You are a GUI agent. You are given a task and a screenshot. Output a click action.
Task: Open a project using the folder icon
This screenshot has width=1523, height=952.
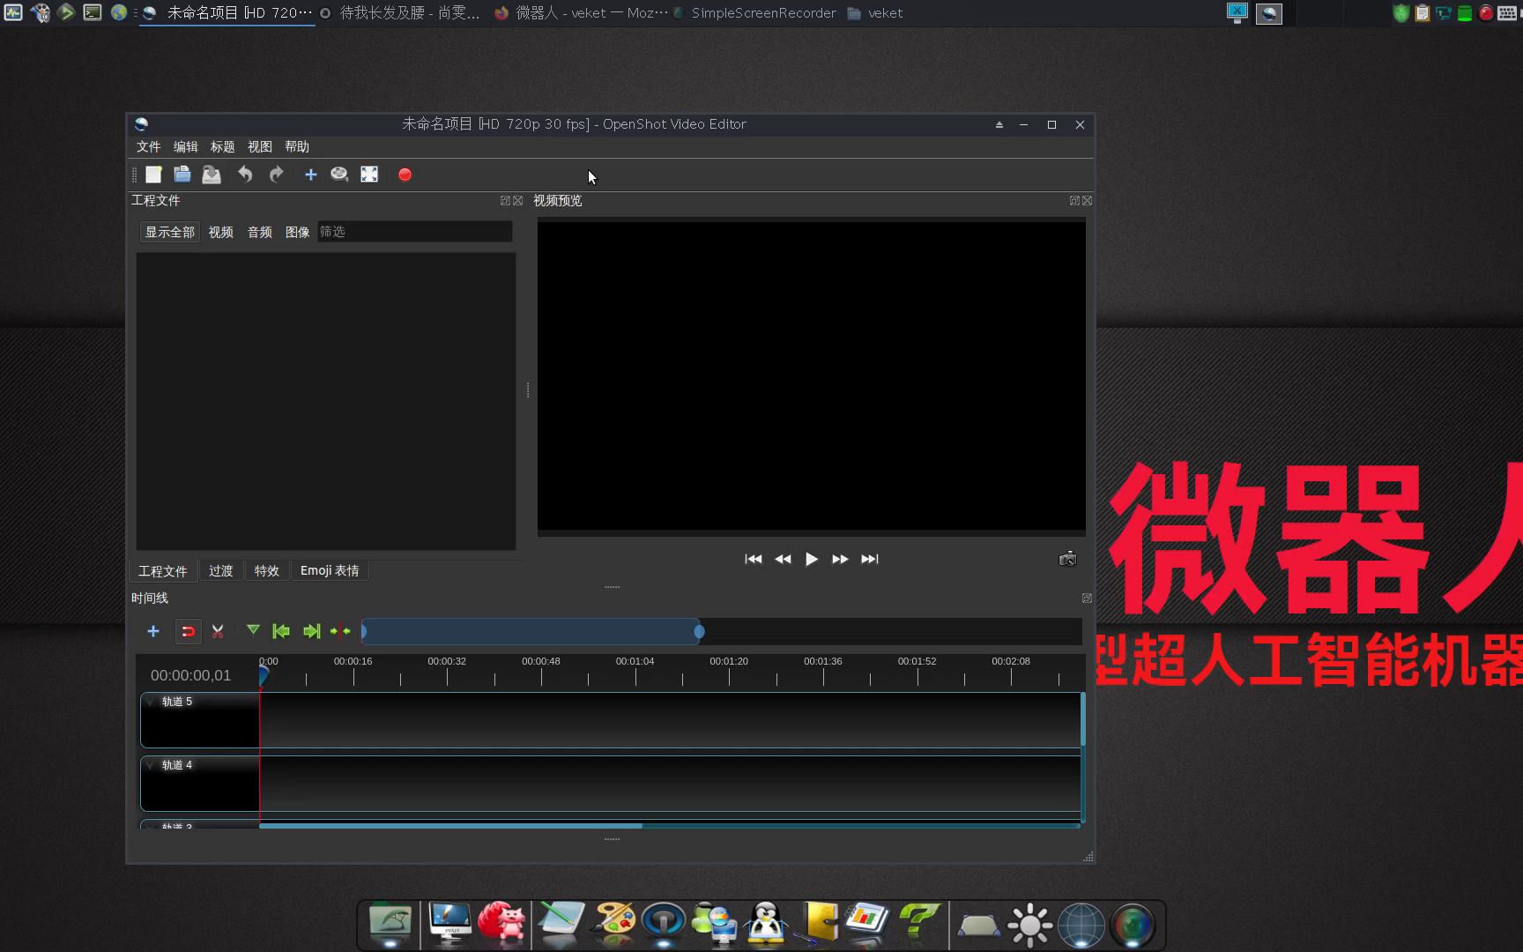(x=182, y=175)
